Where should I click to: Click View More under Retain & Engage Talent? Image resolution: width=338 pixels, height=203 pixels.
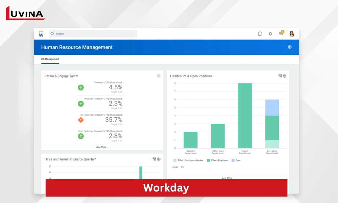pos(102,147)
